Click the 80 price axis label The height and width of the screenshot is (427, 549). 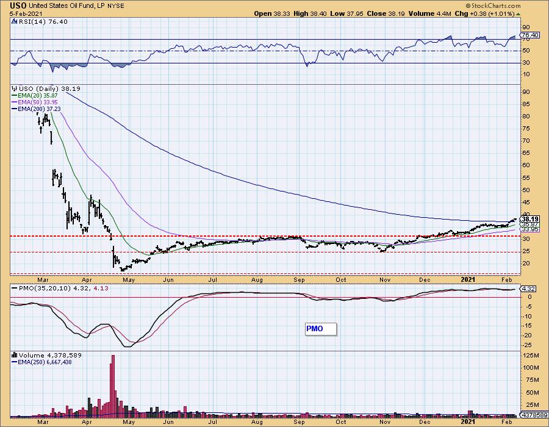pyautogui.click(x=526, y=116)
